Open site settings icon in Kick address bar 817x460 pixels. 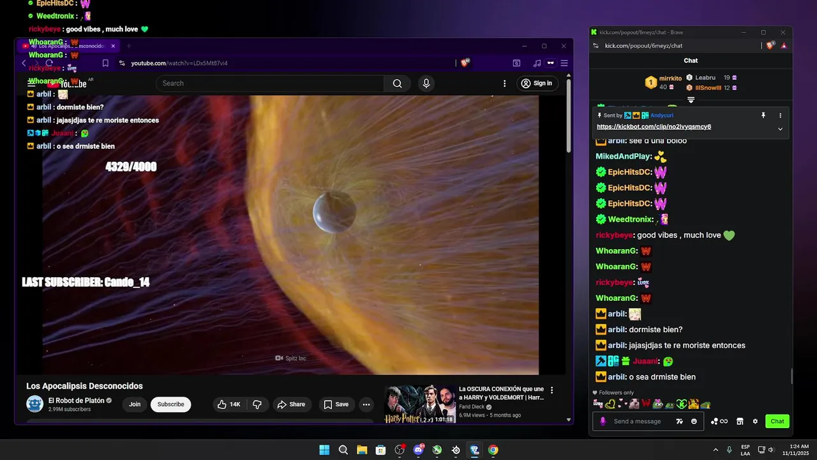(596, 45)
